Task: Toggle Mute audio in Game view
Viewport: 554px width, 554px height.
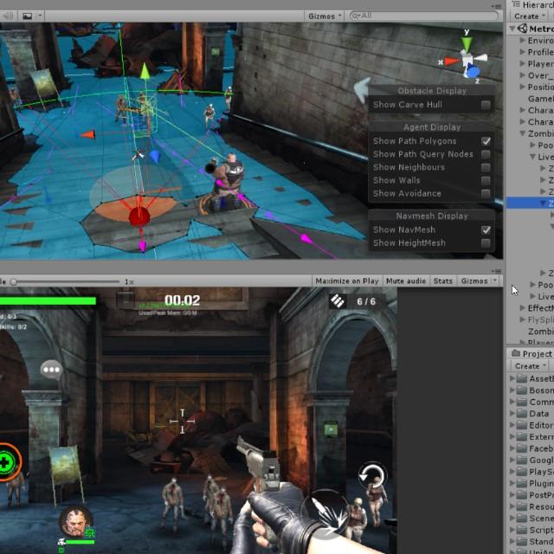Action: click(406, 280)
